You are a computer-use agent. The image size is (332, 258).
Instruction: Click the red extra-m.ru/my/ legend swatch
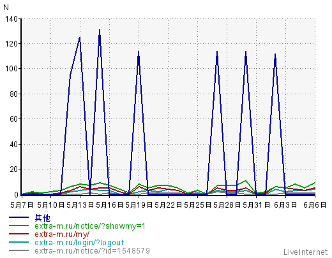point(19,234)
